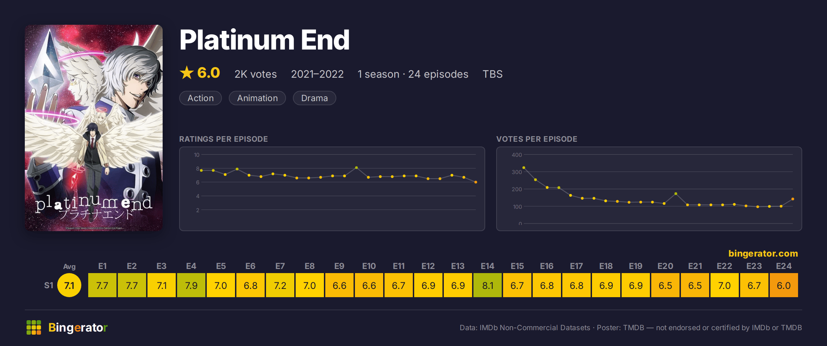Image resolution: width=827 pixels, height=346 pixels.
Task: Click the Bingerator brand name text
Action: click(x=78, y=328)
